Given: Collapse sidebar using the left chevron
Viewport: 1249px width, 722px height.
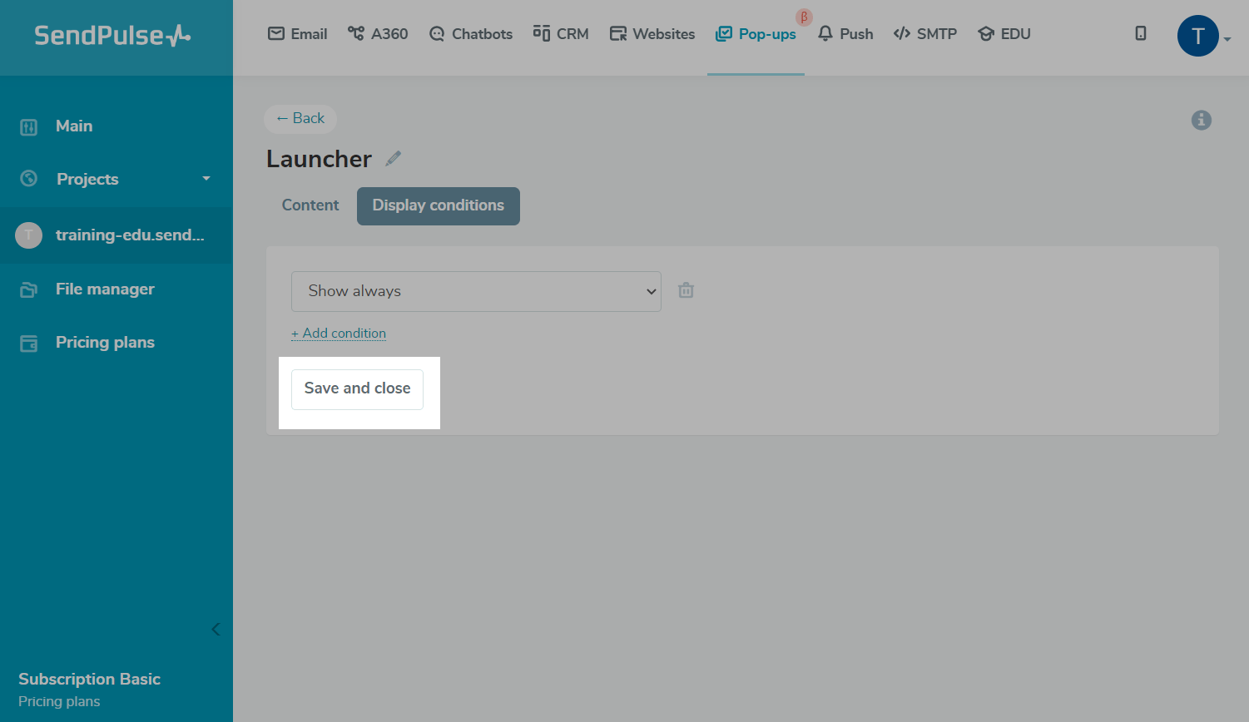Looking at the screenshot, I should pyautogui.click(x=216, y=629).
